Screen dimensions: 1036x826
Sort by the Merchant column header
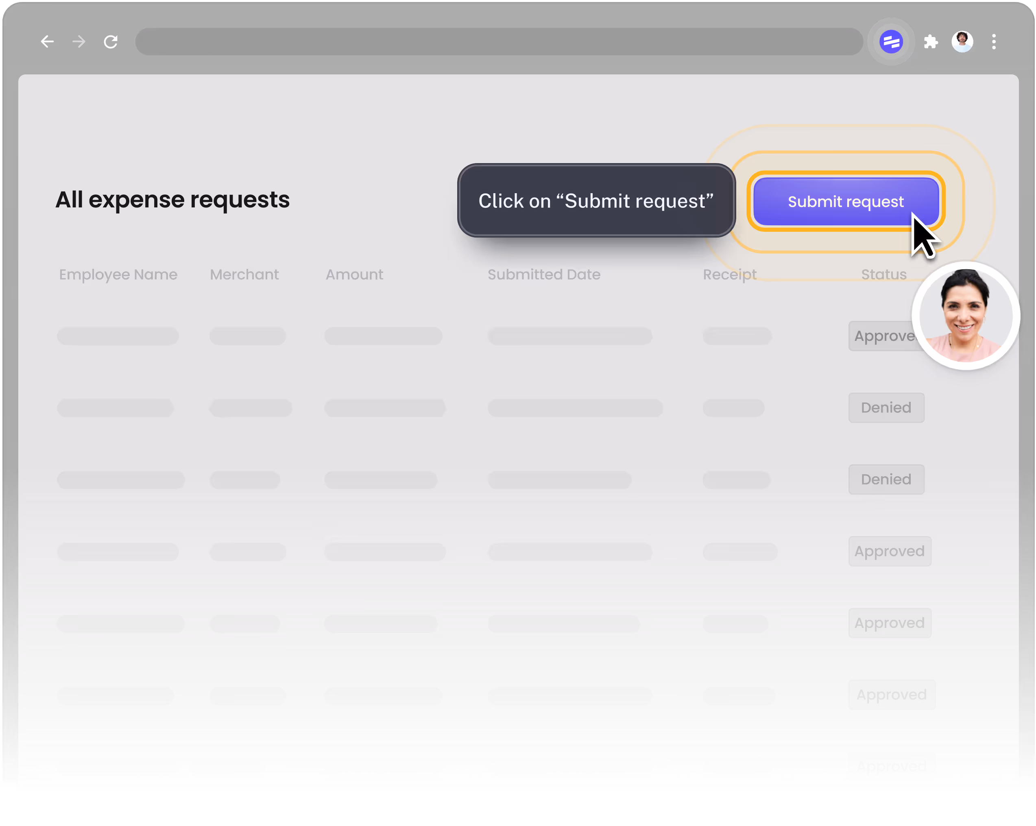[x=244, y=275]
